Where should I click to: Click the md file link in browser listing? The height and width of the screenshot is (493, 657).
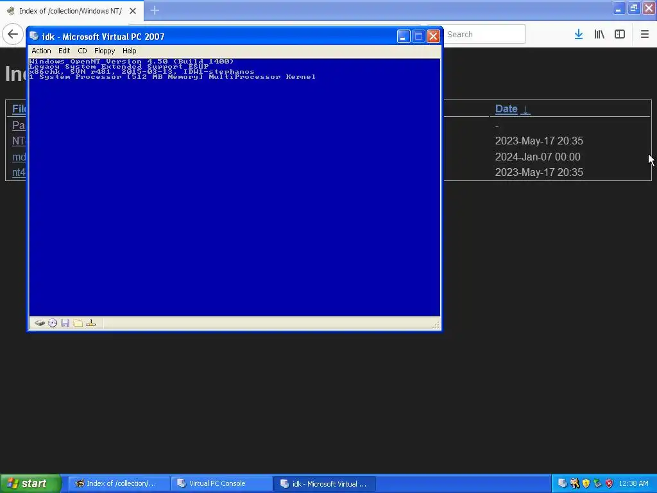click(x=19, y=157)
